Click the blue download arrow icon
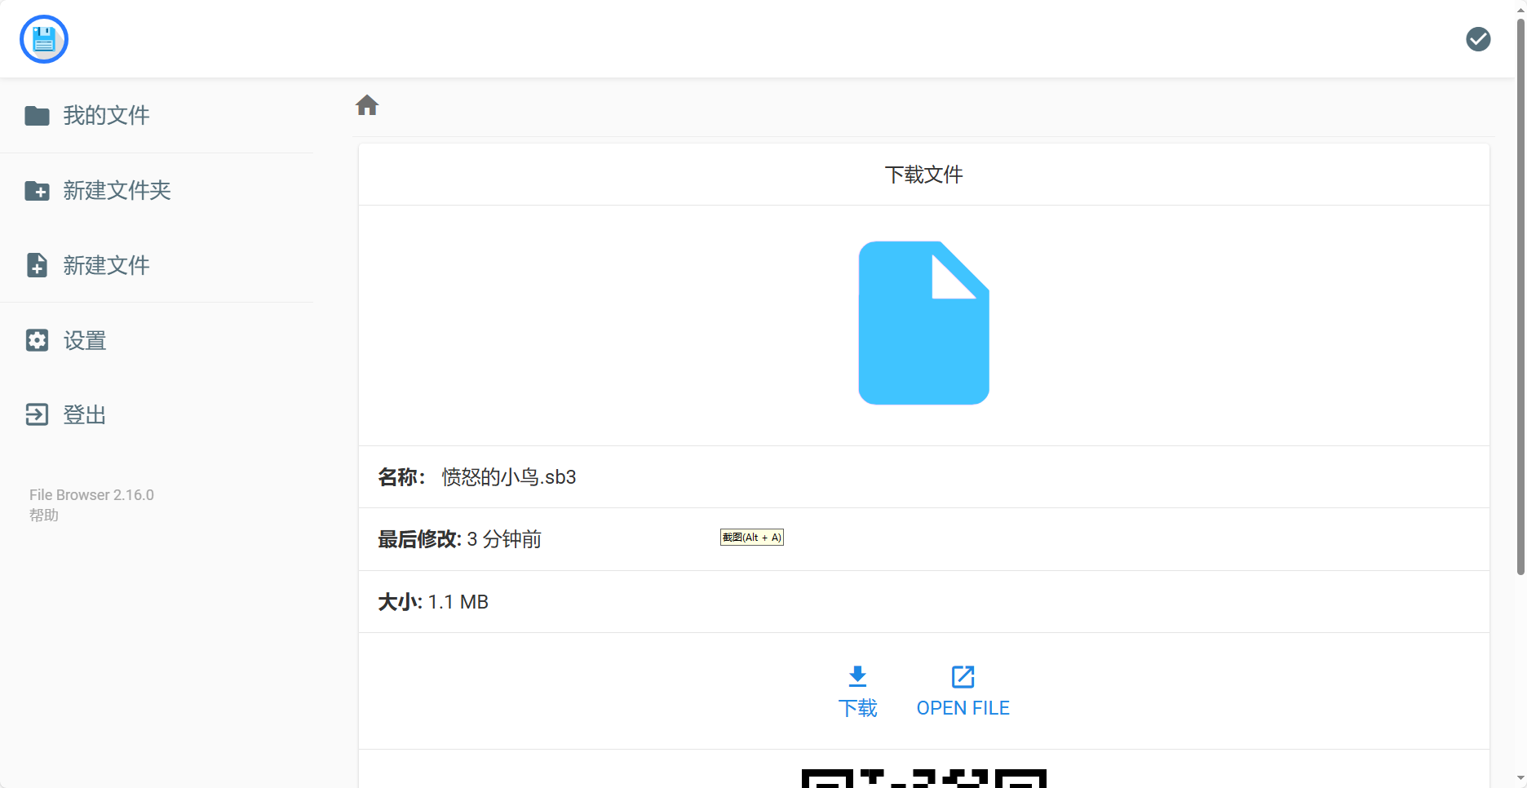The height and width of the screenshot is (788, 1527). click(x=857, y=676)
